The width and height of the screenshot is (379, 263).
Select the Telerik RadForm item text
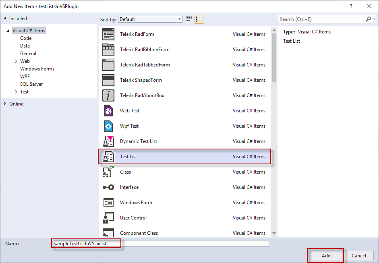pos(137,34)
